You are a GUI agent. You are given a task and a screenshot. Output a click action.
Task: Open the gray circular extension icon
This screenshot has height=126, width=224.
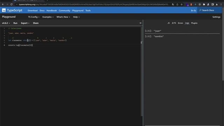click(200, 5)
